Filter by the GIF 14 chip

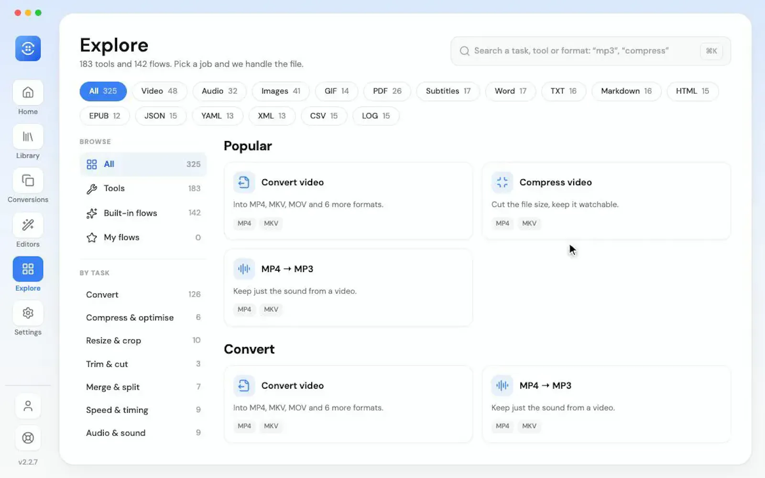point(337,91)
